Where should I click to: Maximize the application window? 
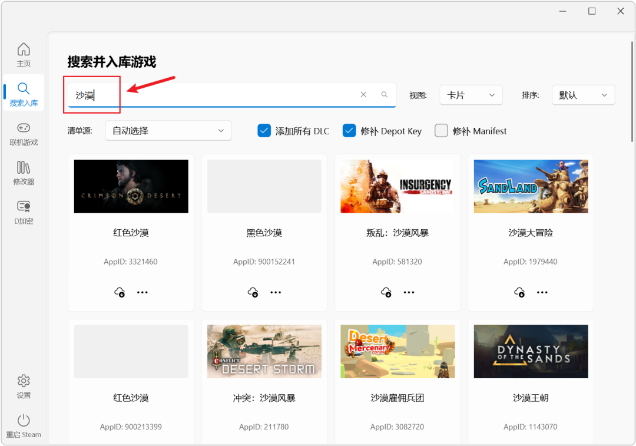(592, 11)
